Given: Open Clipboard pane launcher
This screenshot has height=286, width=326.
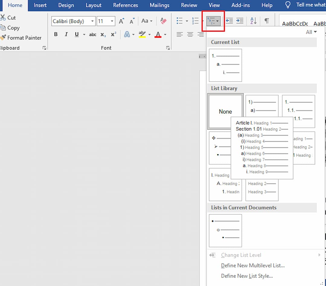Looking at the screenshot, I should coord(44,48).
